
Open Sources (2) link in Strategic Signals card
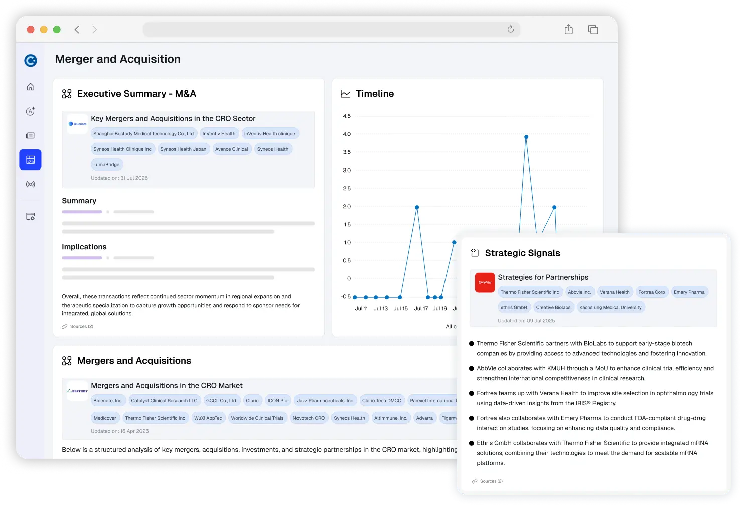pos(487,481)
